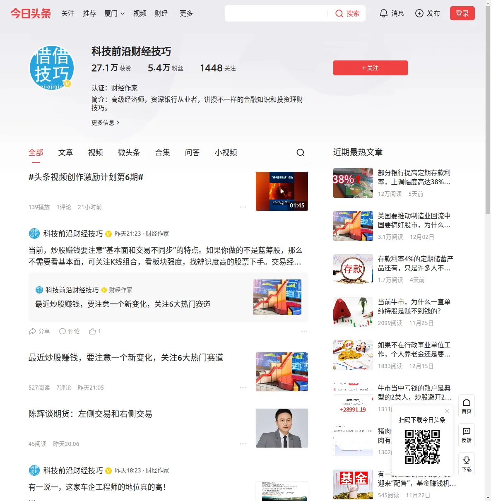The image size is (491, 501).
Task: Click the 陈辉 portrait thumbnail
Action: (x=282, y=428)
